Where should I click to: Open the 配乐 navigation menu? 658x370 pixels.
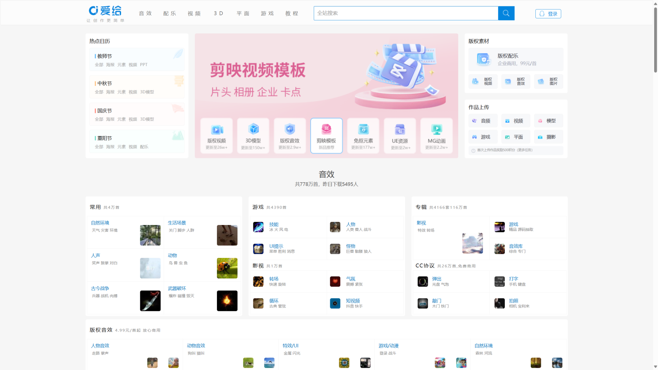[170, 13]
